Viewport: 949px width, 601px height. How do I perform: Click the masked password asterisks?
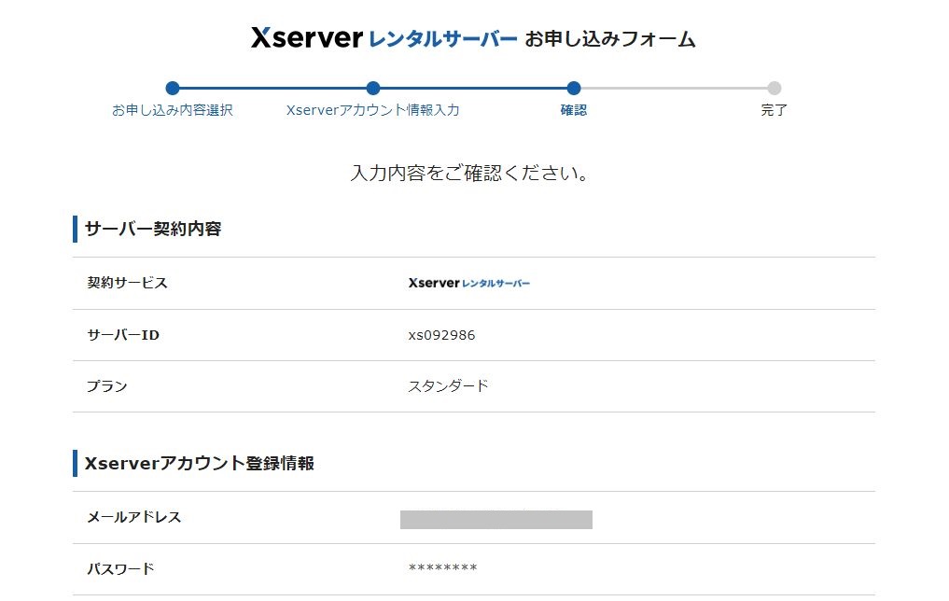443,569
